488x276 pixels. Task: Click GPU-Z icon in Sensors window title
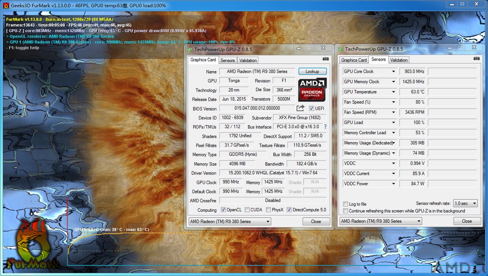(x=341, y=49)
